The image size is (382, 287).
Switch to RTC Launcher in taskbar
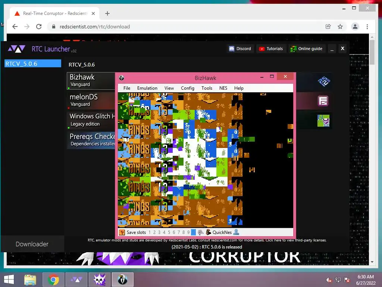[77, 280]
